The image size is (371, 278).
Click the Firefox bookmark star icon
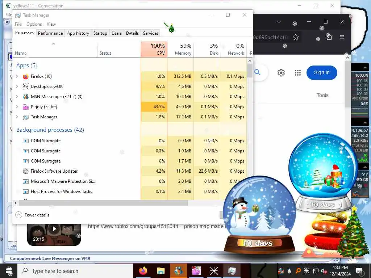pyautogui.click(x=296, y=37)
